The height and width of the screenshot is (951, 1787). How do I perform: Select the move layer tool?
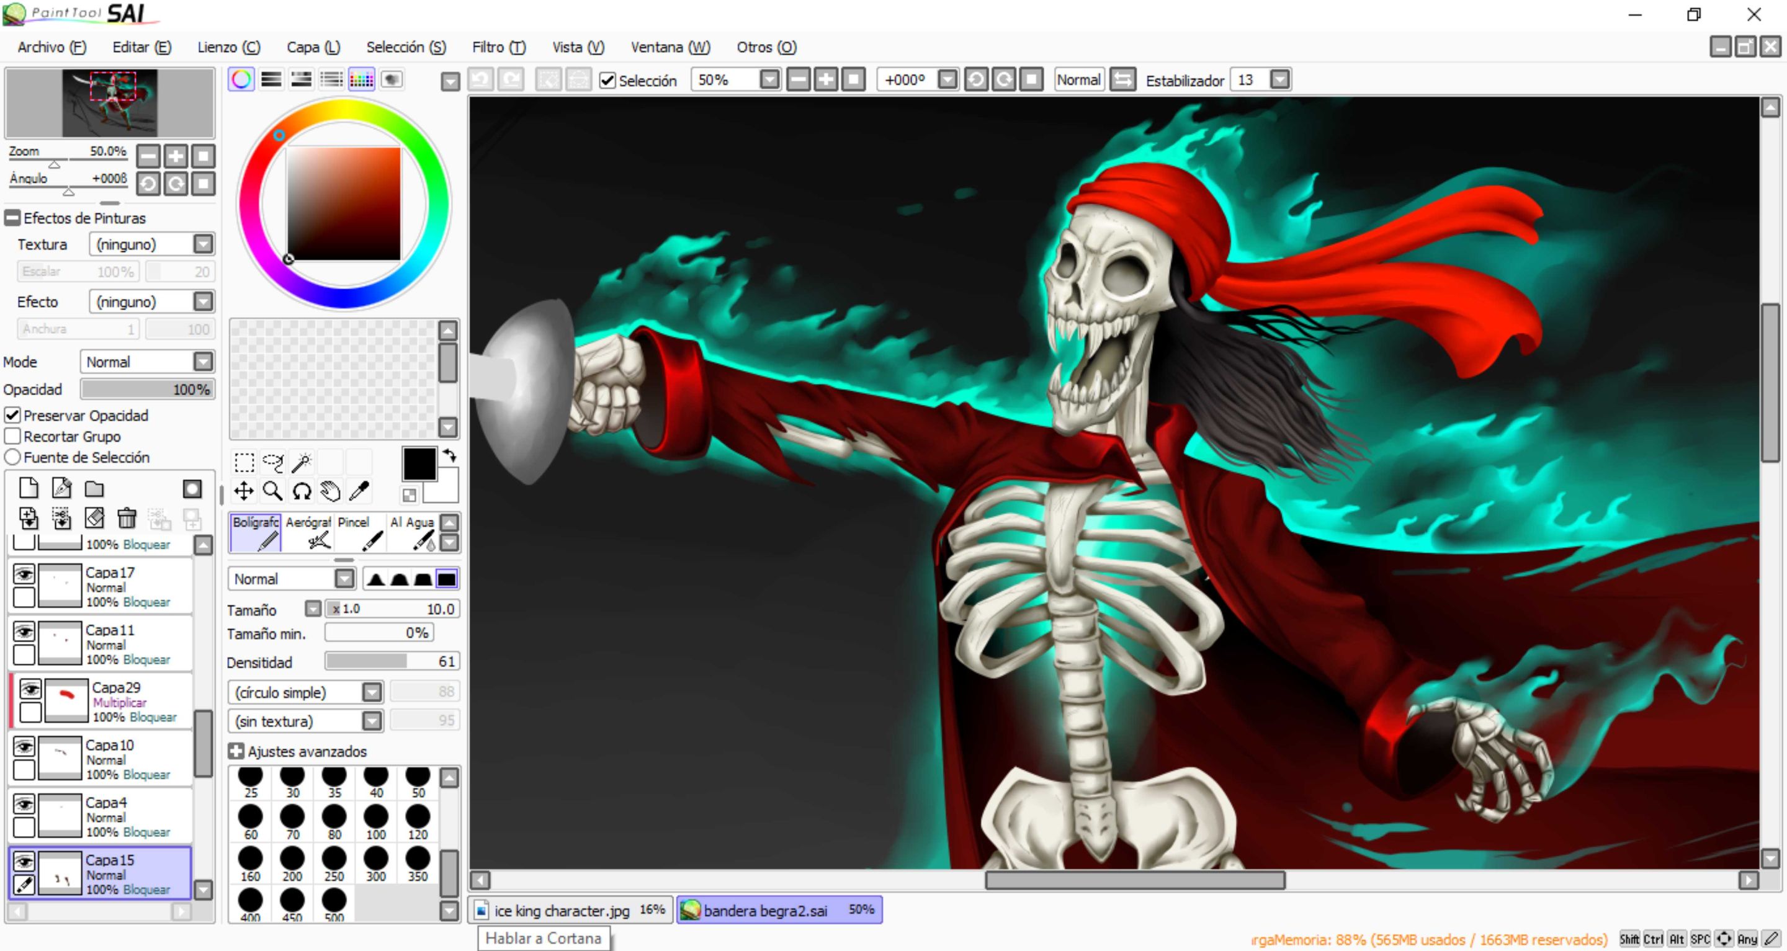pos(244,491)
